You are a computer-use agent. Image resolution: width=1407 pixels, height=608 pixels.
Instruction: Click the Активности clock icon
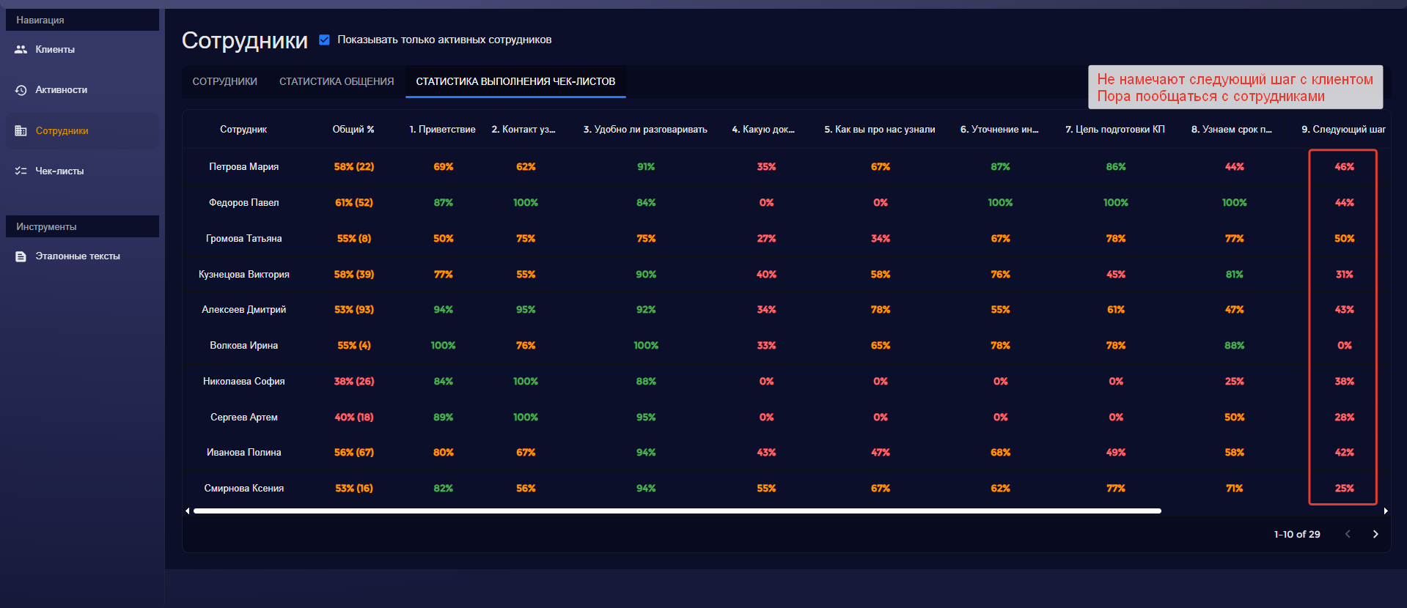[21, 90]
